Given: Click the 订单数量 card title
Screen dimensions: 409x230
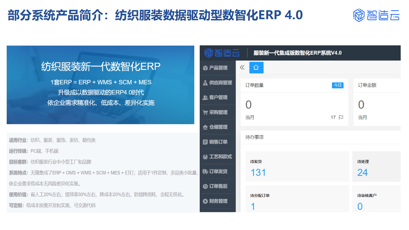Looking at the screenshot, I should point(254,85).
